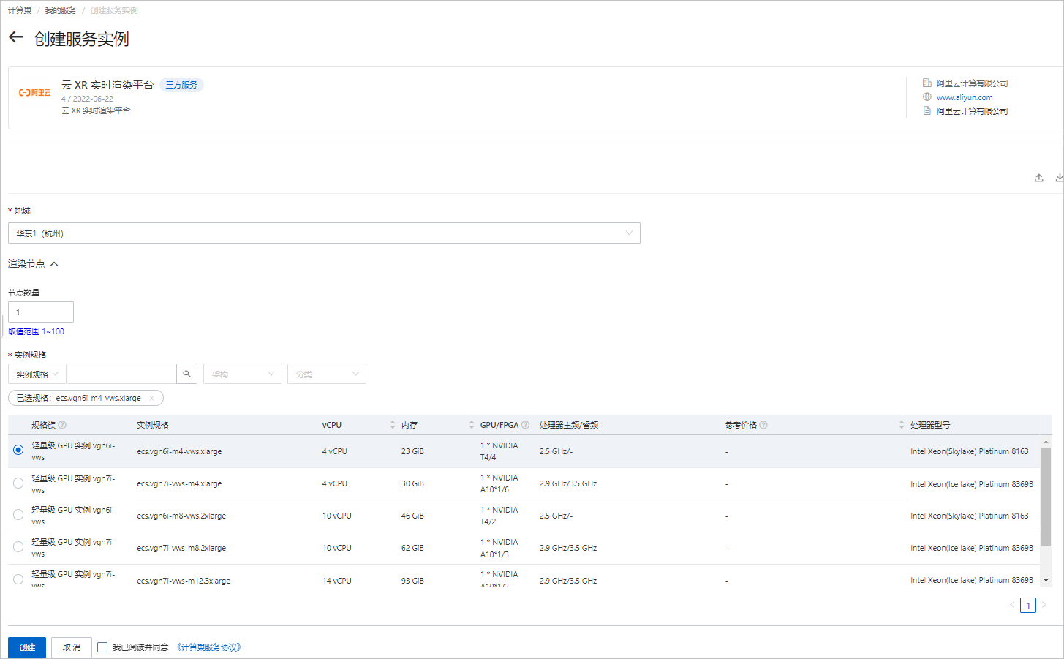Go back using the left arrow icon
Viewport: 1064px width, 659px height.
tap(16, 37)
